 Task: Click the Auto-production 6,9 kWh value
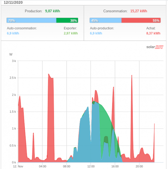click(96, 33)
